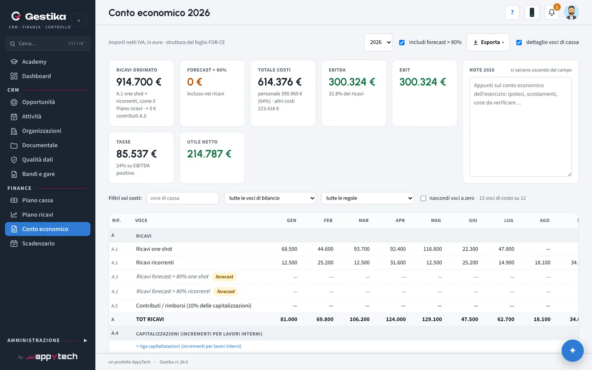The height and width of the screenshot is (370, 592).
Task: Open Conto economico menu item
Action: (x=48, y=229)
